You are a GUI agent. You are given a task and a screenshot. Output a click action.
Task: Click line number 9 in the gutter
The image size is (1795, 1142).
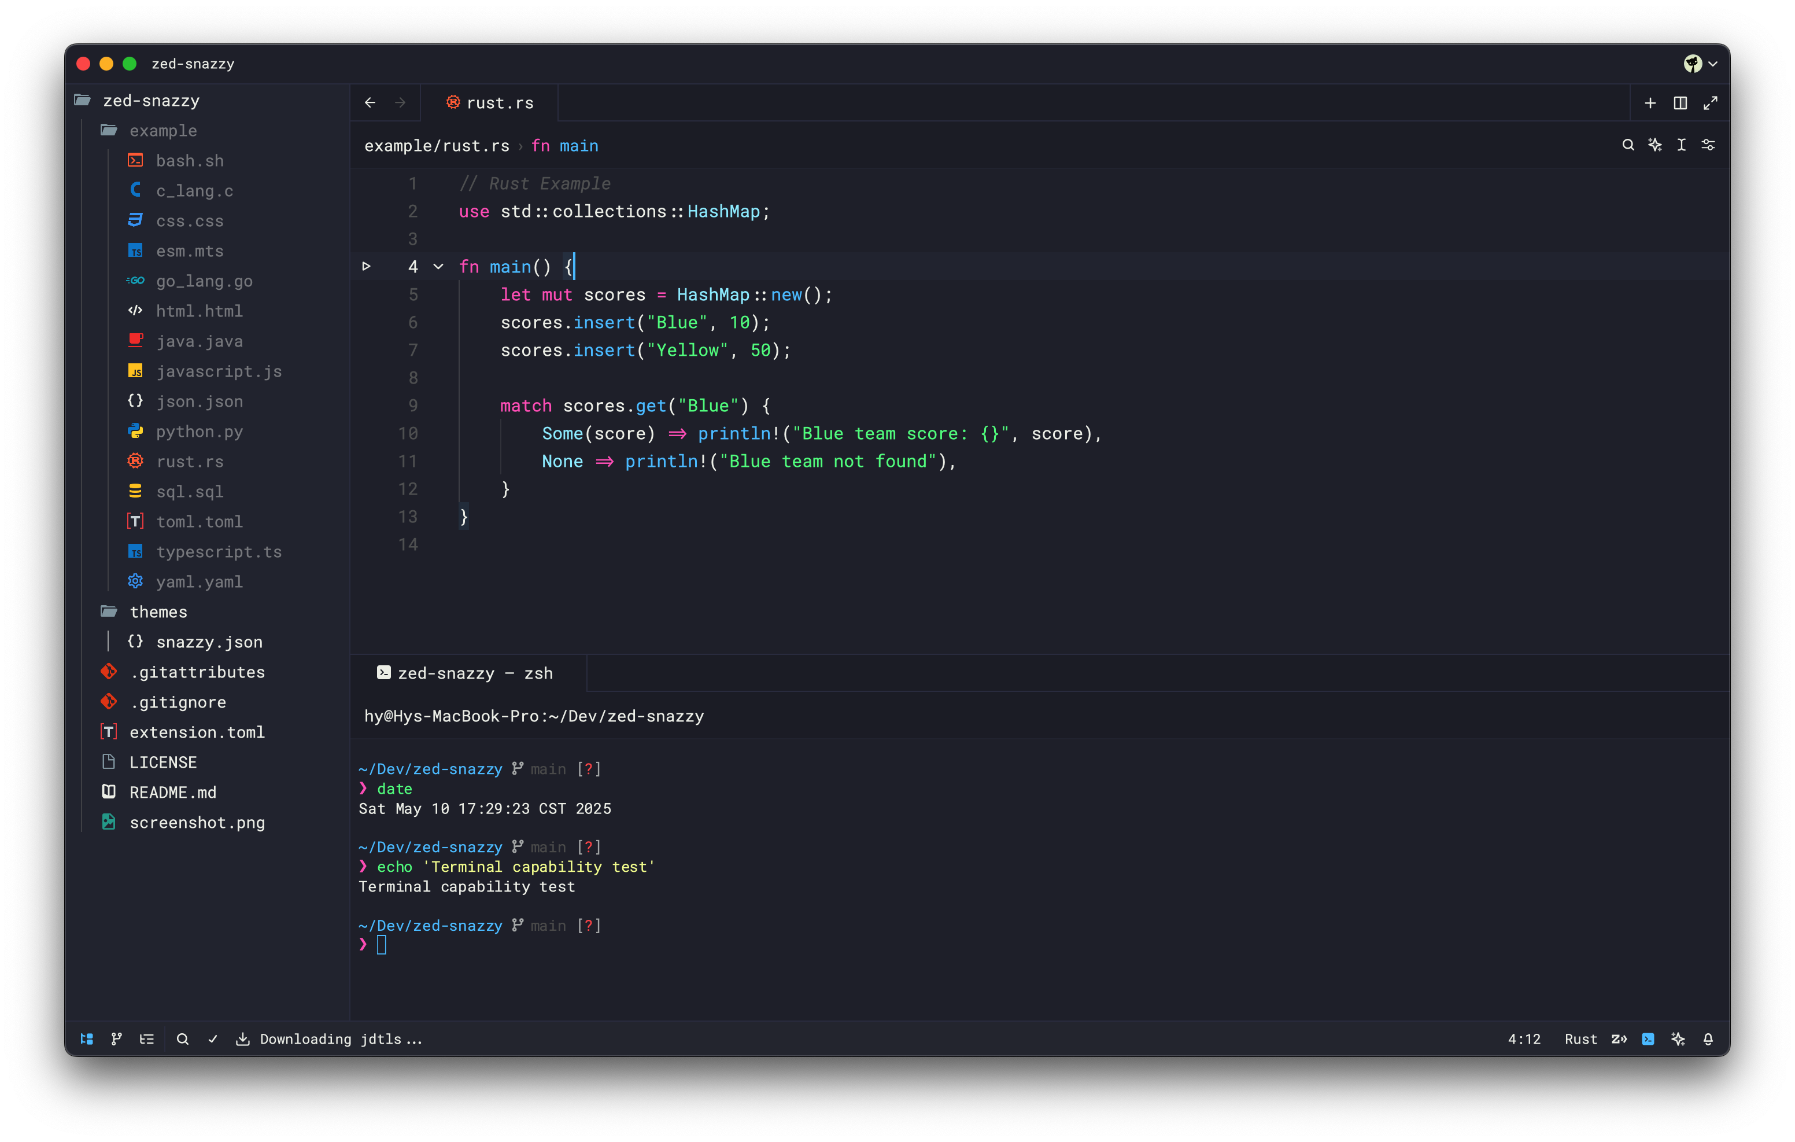[x=413, y=405]
